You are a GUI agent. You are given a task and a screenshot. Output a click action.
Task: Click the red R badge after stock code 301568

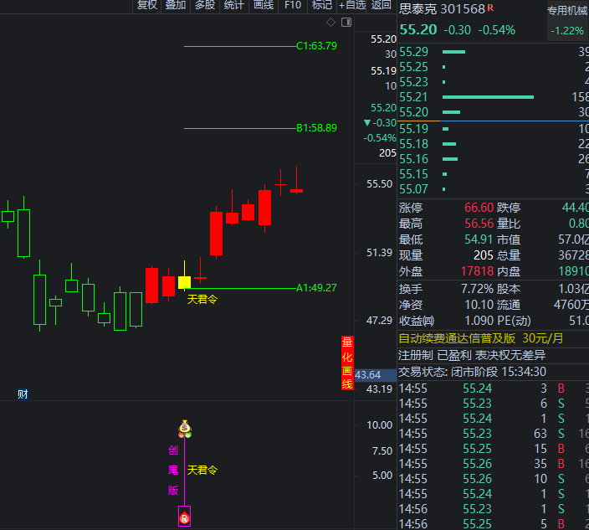[490, 9]
